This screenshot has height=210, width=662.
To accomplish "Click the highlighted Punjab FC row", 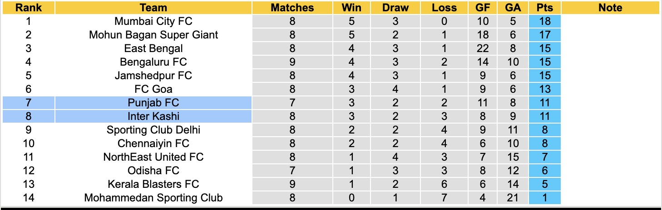I will point(153,103).
